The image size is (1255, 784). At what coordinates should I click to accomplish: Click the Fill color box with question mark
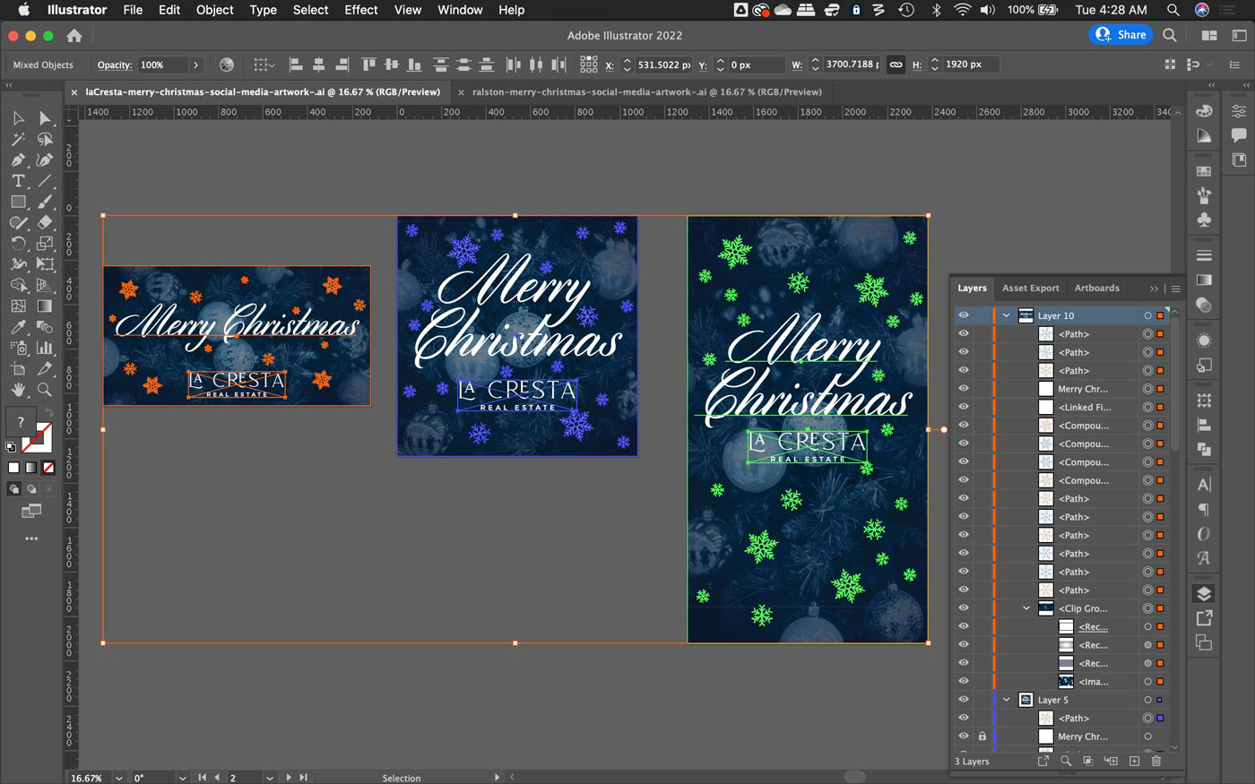(20, 422)
